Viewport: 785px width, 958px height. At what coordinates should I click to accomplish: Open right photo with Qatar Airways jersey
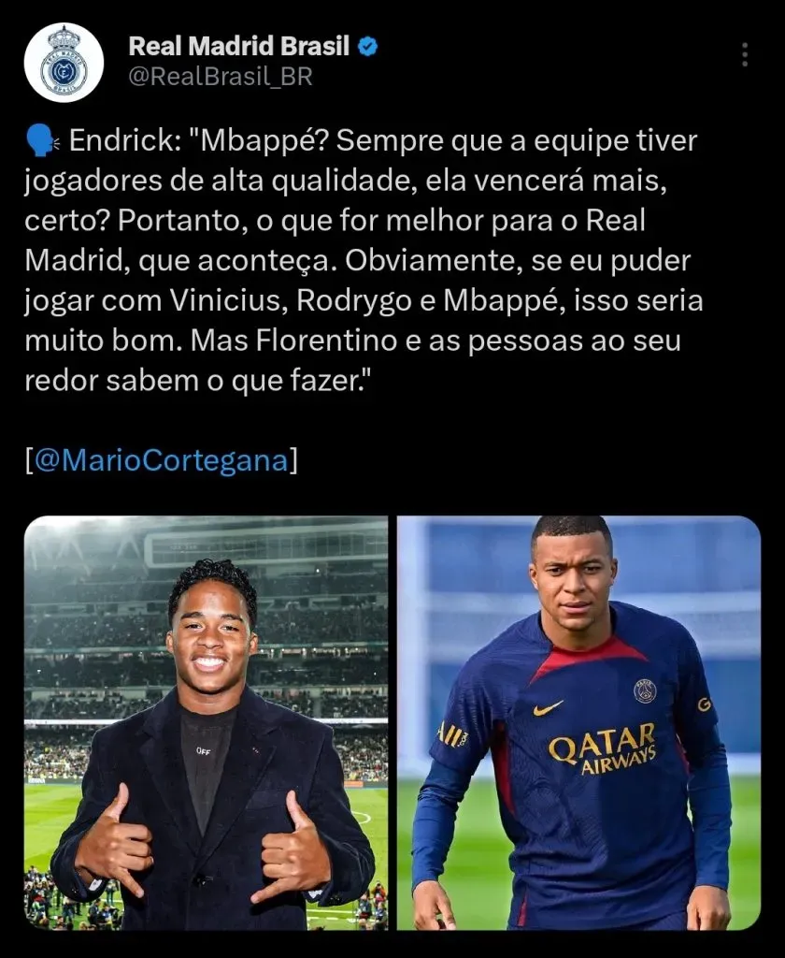[578, 723]
